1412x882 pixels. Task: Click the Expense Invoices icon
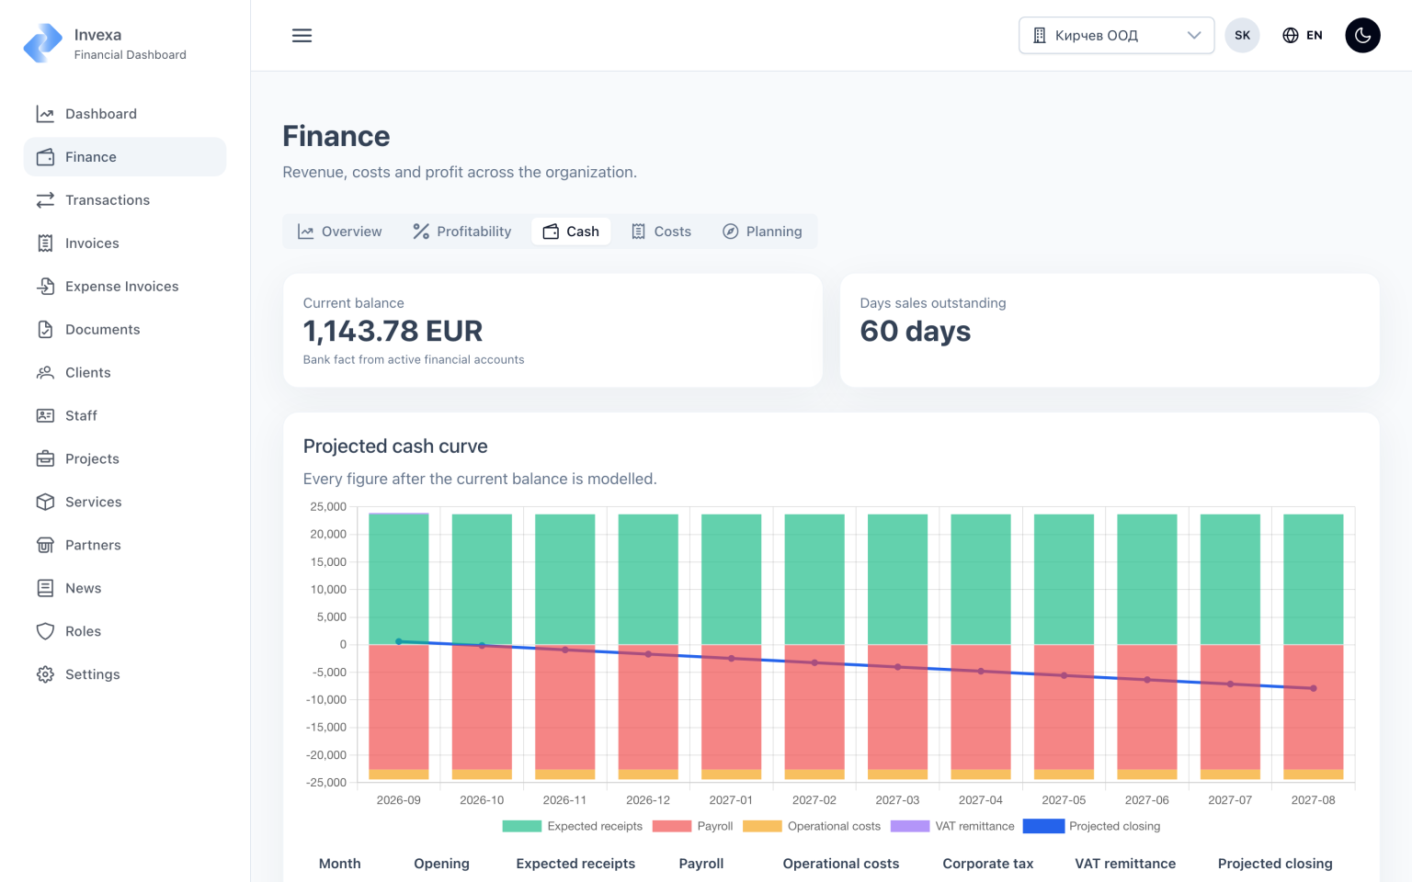45,287
